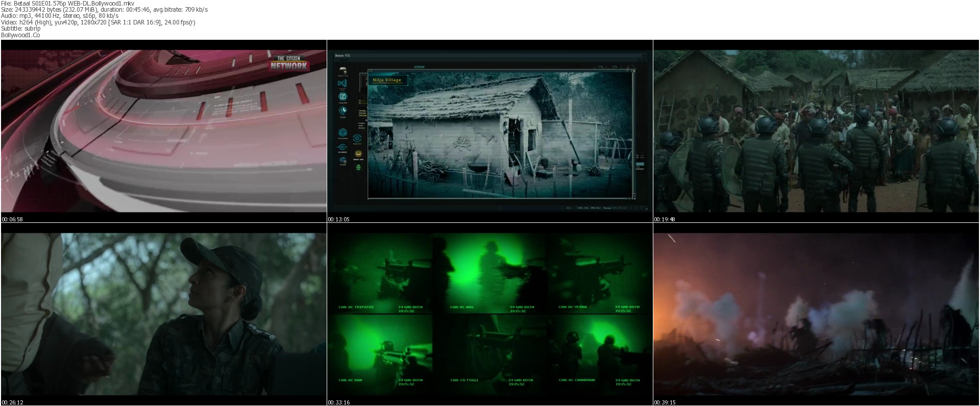Open the news studio thumbnail at 00:06:58
Screen dimensions: 980x406
(164, 131)
